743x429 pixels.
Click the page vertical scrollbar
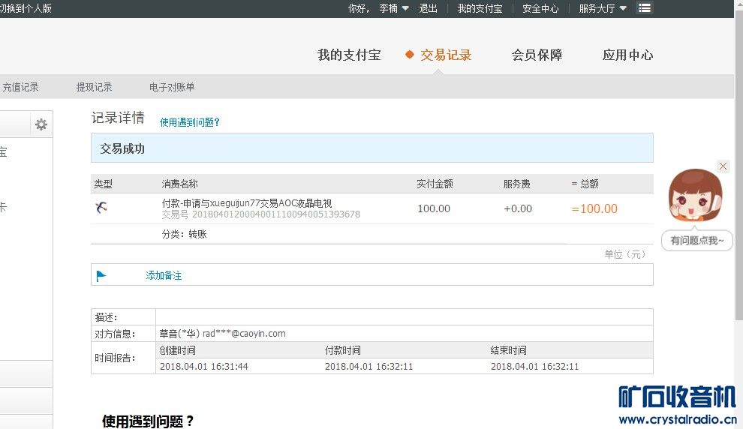click(x=738, y=166)
